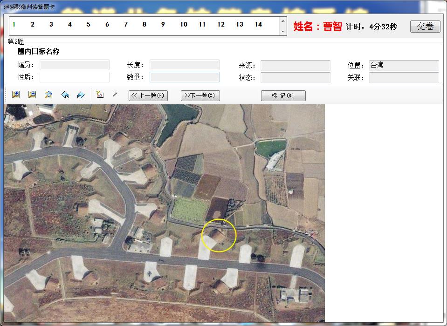
Task: Jump to question number 7
Action: [126, 25]
